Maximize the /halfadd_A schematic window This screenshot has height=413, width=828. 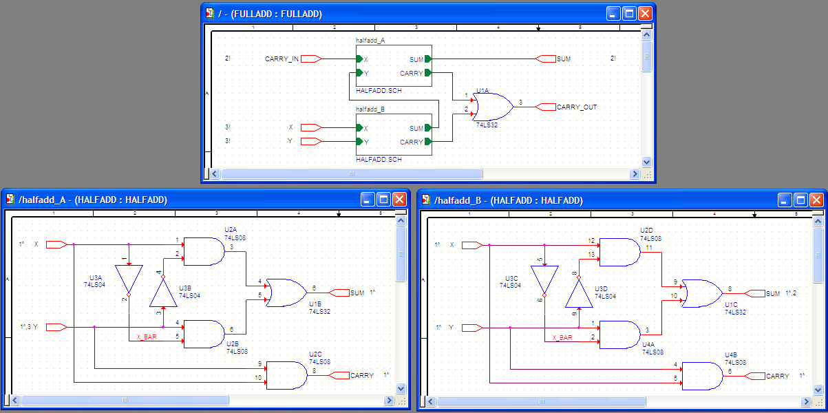click(x=383, y=200)
